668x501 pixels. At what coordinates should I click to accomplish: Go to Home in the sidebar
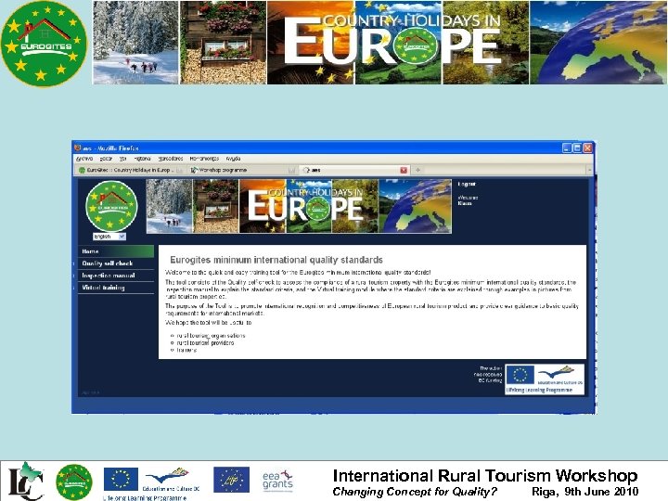pos(116,251)
